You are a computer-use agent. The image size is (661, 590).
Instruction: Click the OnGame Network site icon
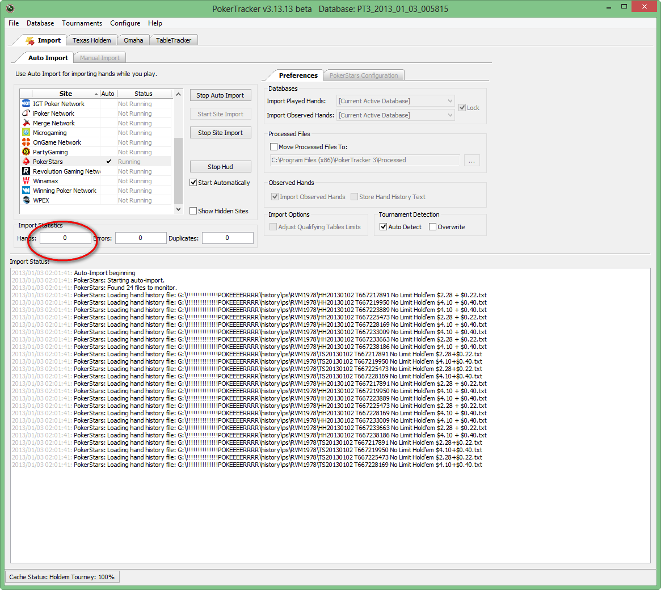tap(26, 142)
